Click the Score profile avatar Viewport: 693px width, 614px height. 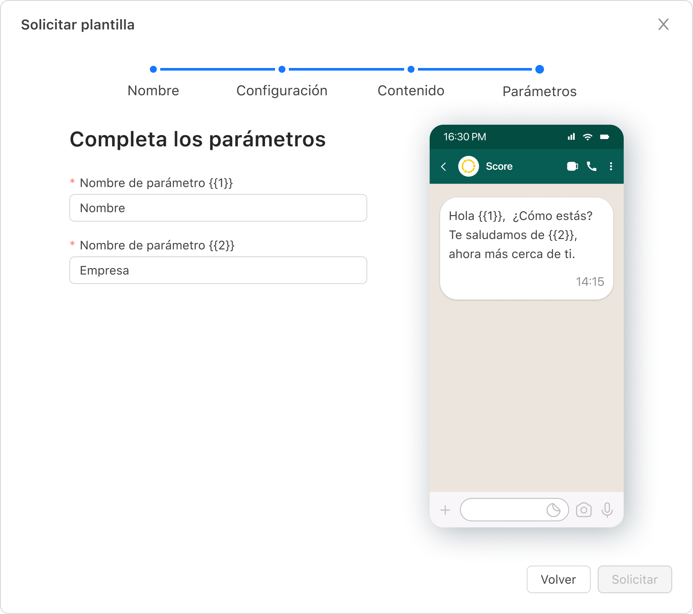coord(469,166)
